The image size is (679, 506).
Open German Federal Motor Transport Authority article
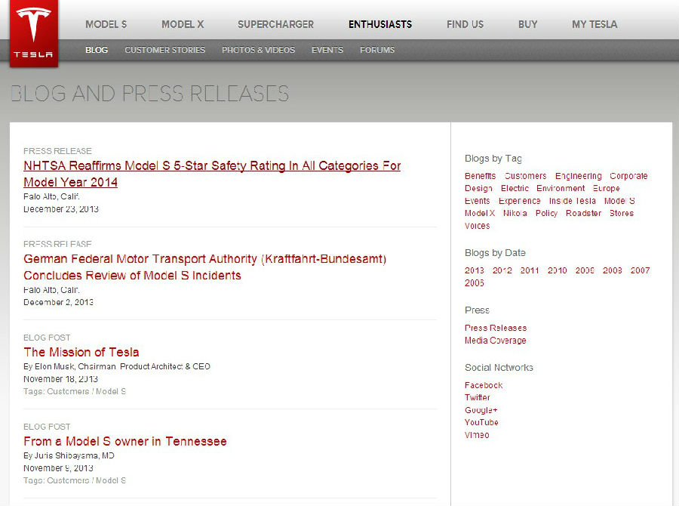coord(204,259)
